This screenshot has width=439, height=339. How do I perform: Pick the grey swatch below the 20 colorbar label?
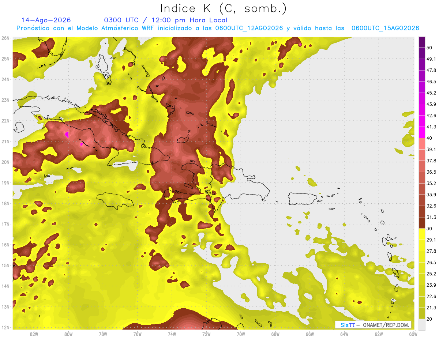pyautogui.click(x=422, y=324)
